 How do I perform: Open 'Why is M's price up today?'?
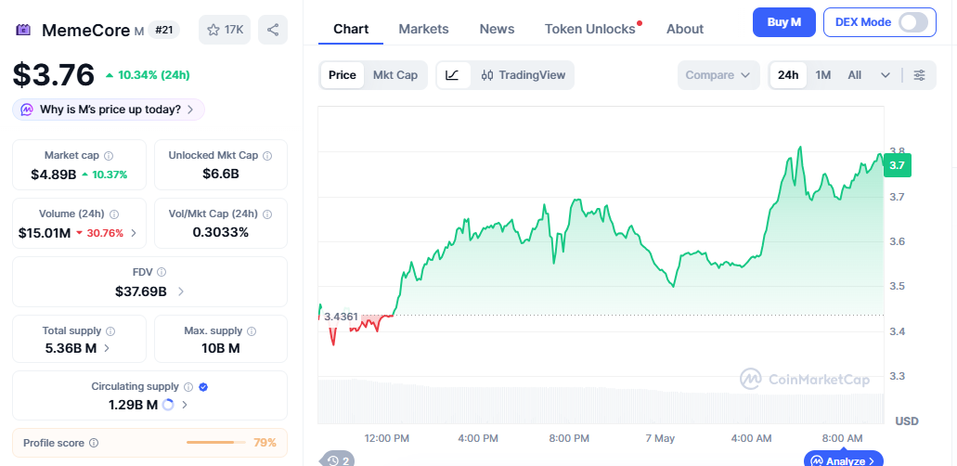point(109,110)
